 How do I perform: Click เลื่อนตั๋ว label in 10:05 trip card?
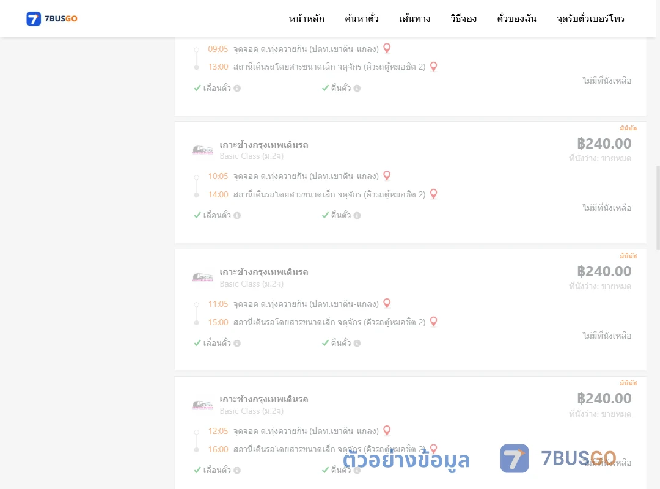(217, 215)
